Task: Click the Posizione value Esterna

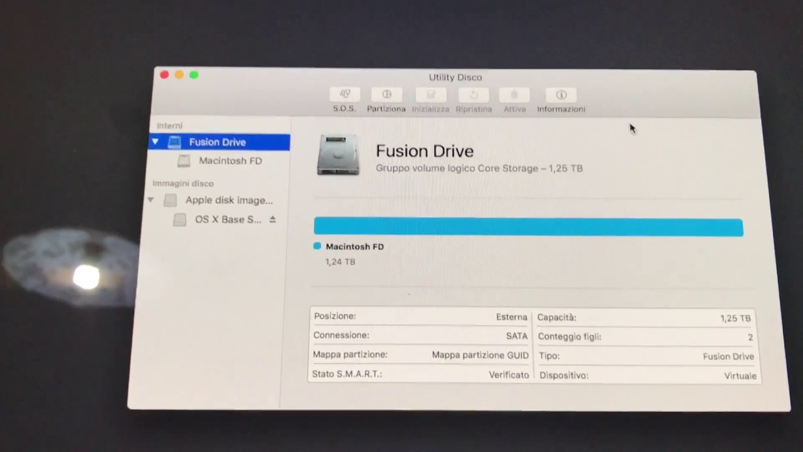Action: (x=512, y=317)
